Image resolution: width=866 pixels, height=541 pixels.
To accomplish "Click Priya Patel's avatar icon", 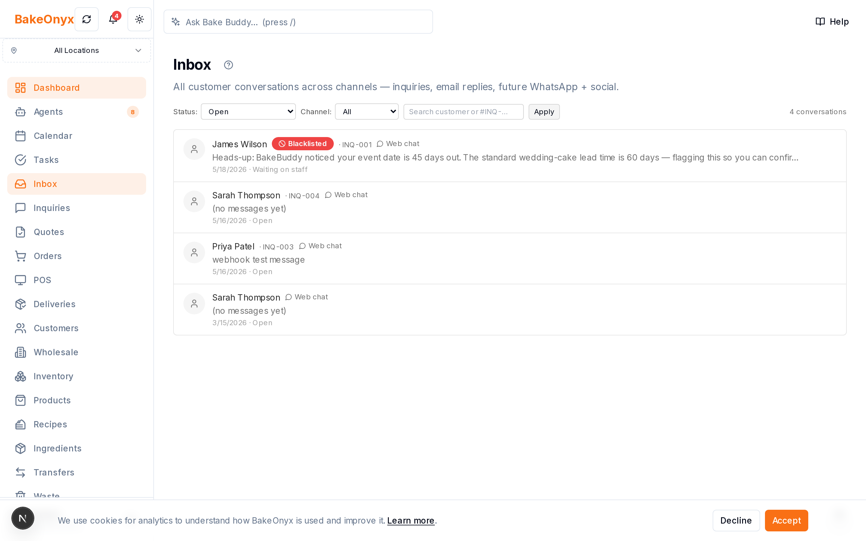I will 194,252.
